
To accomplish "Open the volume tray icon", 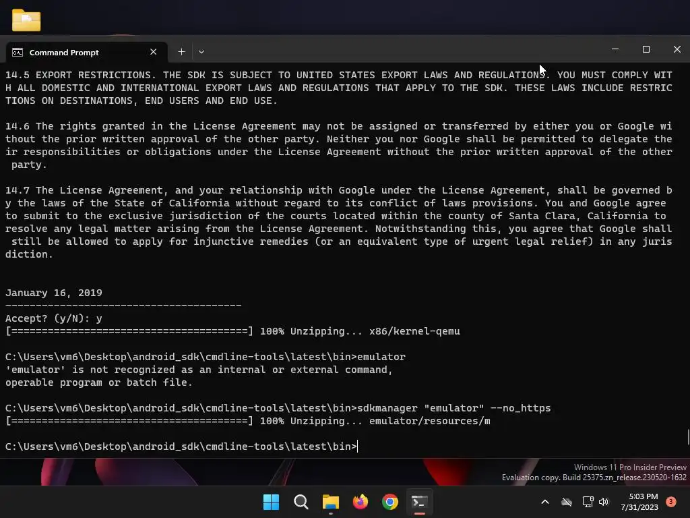I will pos(604,502).
